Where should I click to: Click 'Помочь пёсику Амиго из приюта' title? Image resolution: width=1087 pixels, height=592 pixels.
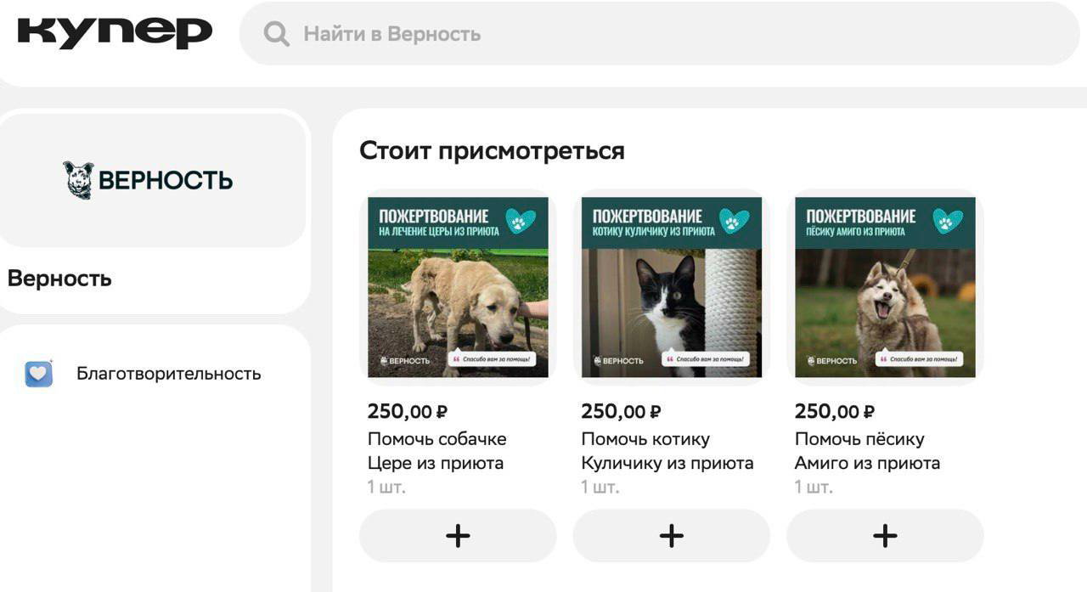(x=867, y=451)
